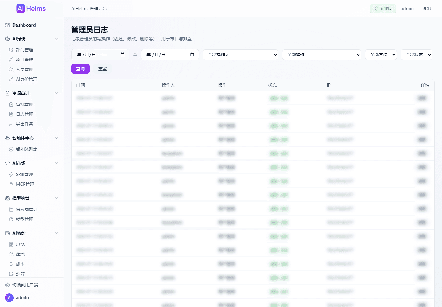Click the 项目管理 branch icon
This screenshot has height=307, width=442.
point(11,60)
